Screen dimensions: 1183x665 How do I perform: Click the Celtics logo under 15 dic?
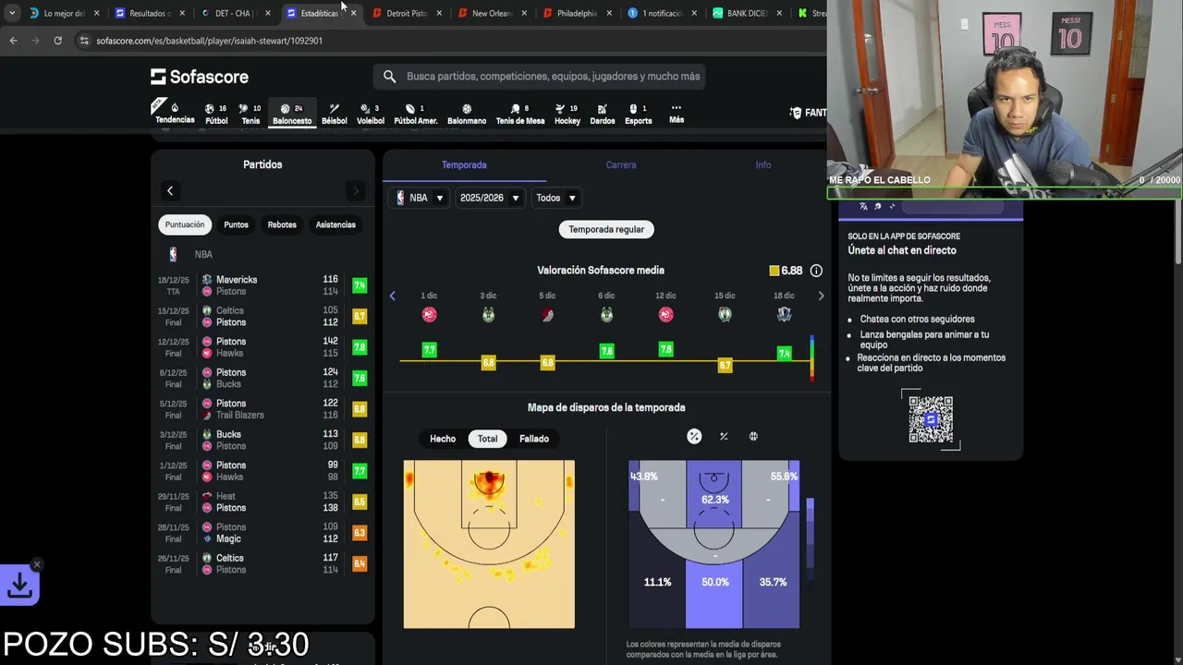pos(725,315)
